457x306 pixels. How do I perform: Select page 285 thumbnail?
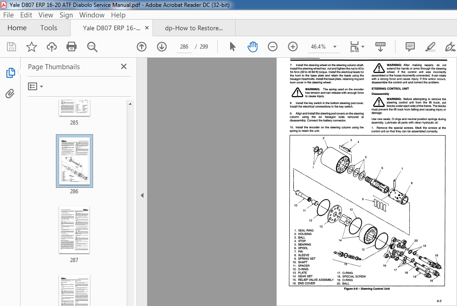pyautogui.click(x=74, y=108)
